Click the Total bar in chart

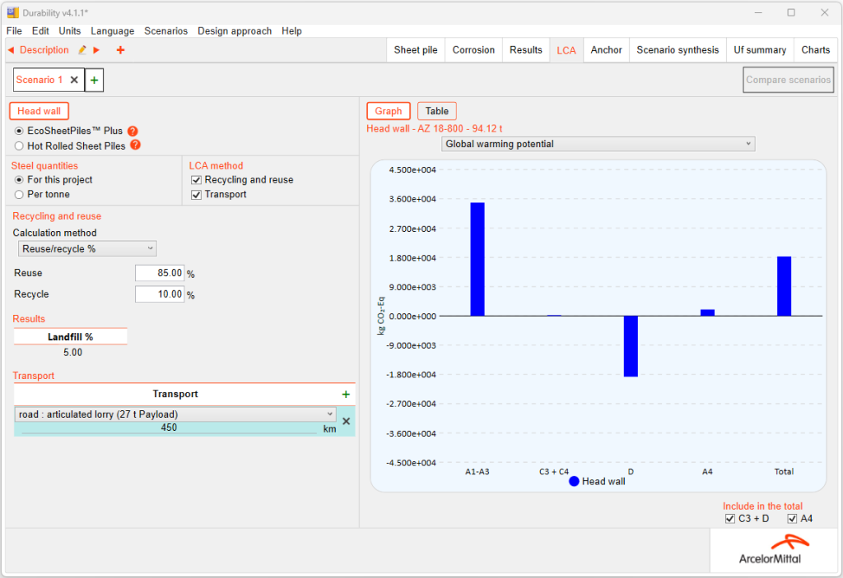[x=784, y=286]
